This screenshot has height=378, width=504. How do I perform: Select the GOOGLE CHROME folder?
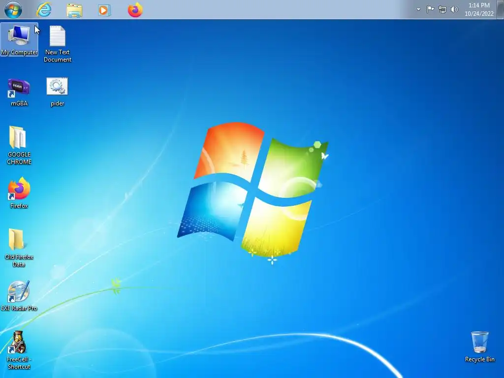click(19, 145)
